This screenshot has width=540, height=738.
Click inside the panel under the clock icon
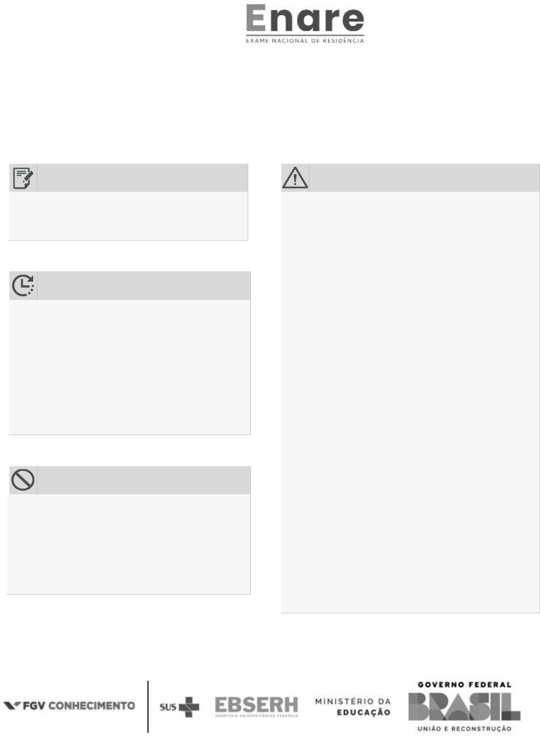pos(130,366)
